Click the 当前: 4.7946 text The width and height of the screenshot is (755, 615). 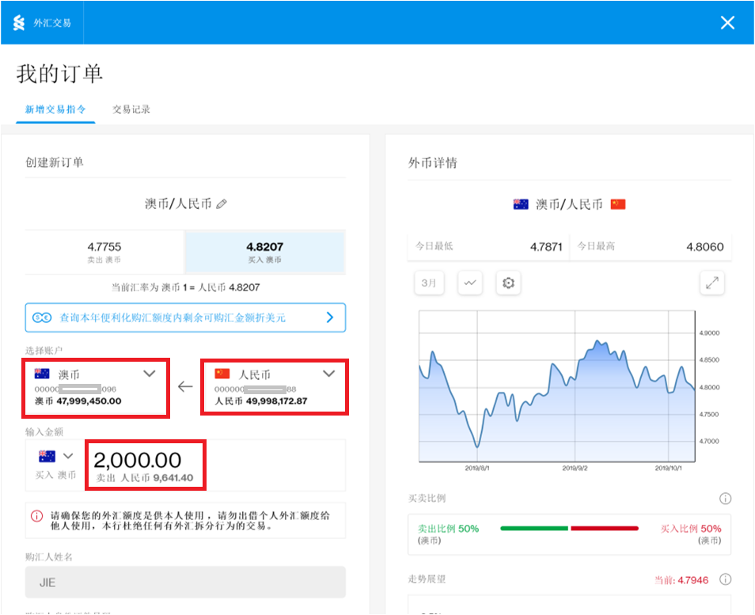point(681,580)
